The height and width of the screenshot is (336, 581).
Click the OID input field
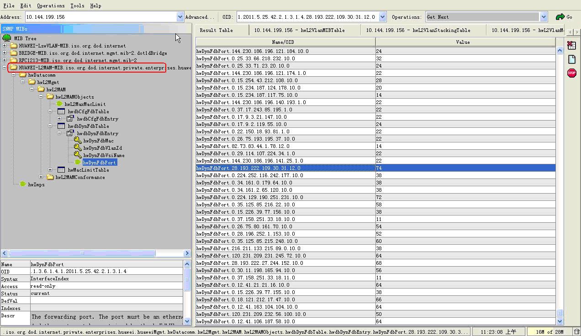click(307, 17)
